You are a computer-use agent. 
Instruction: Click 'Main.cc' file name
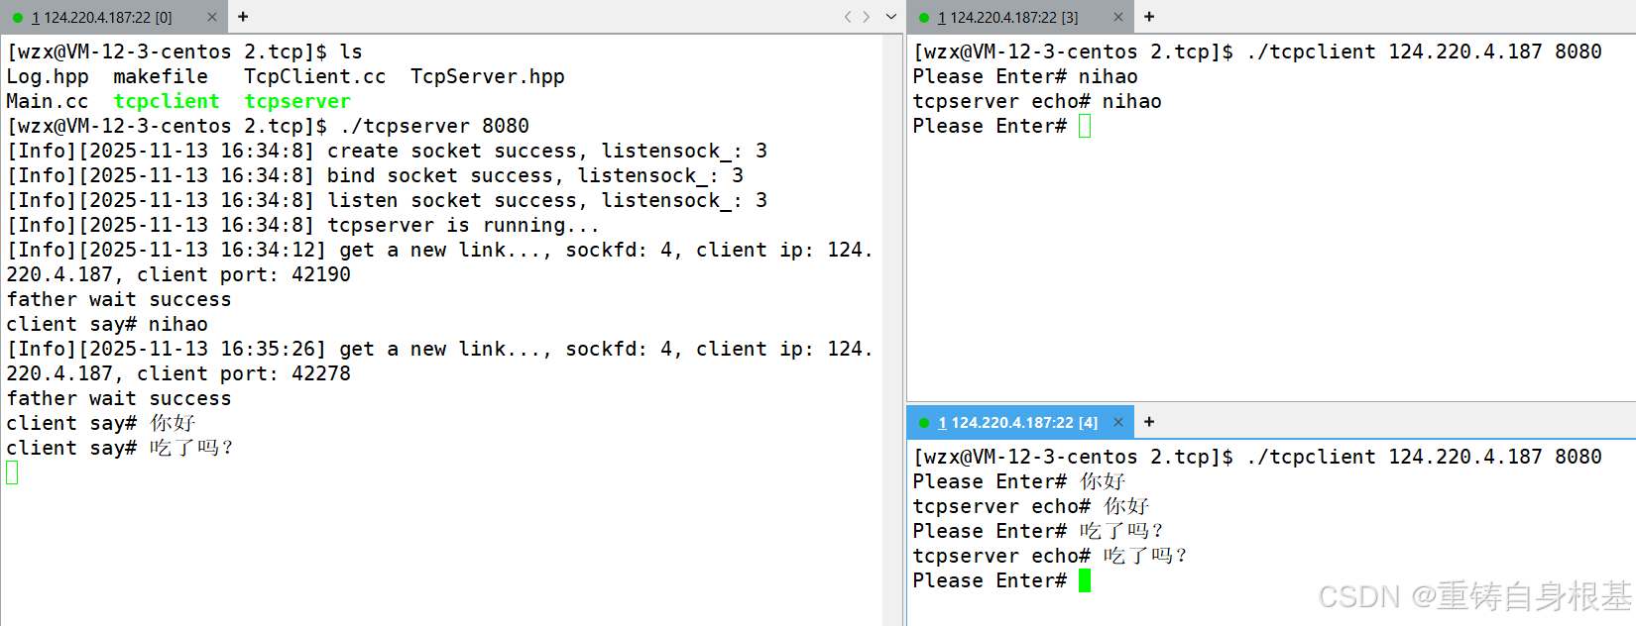coord(48,101)
